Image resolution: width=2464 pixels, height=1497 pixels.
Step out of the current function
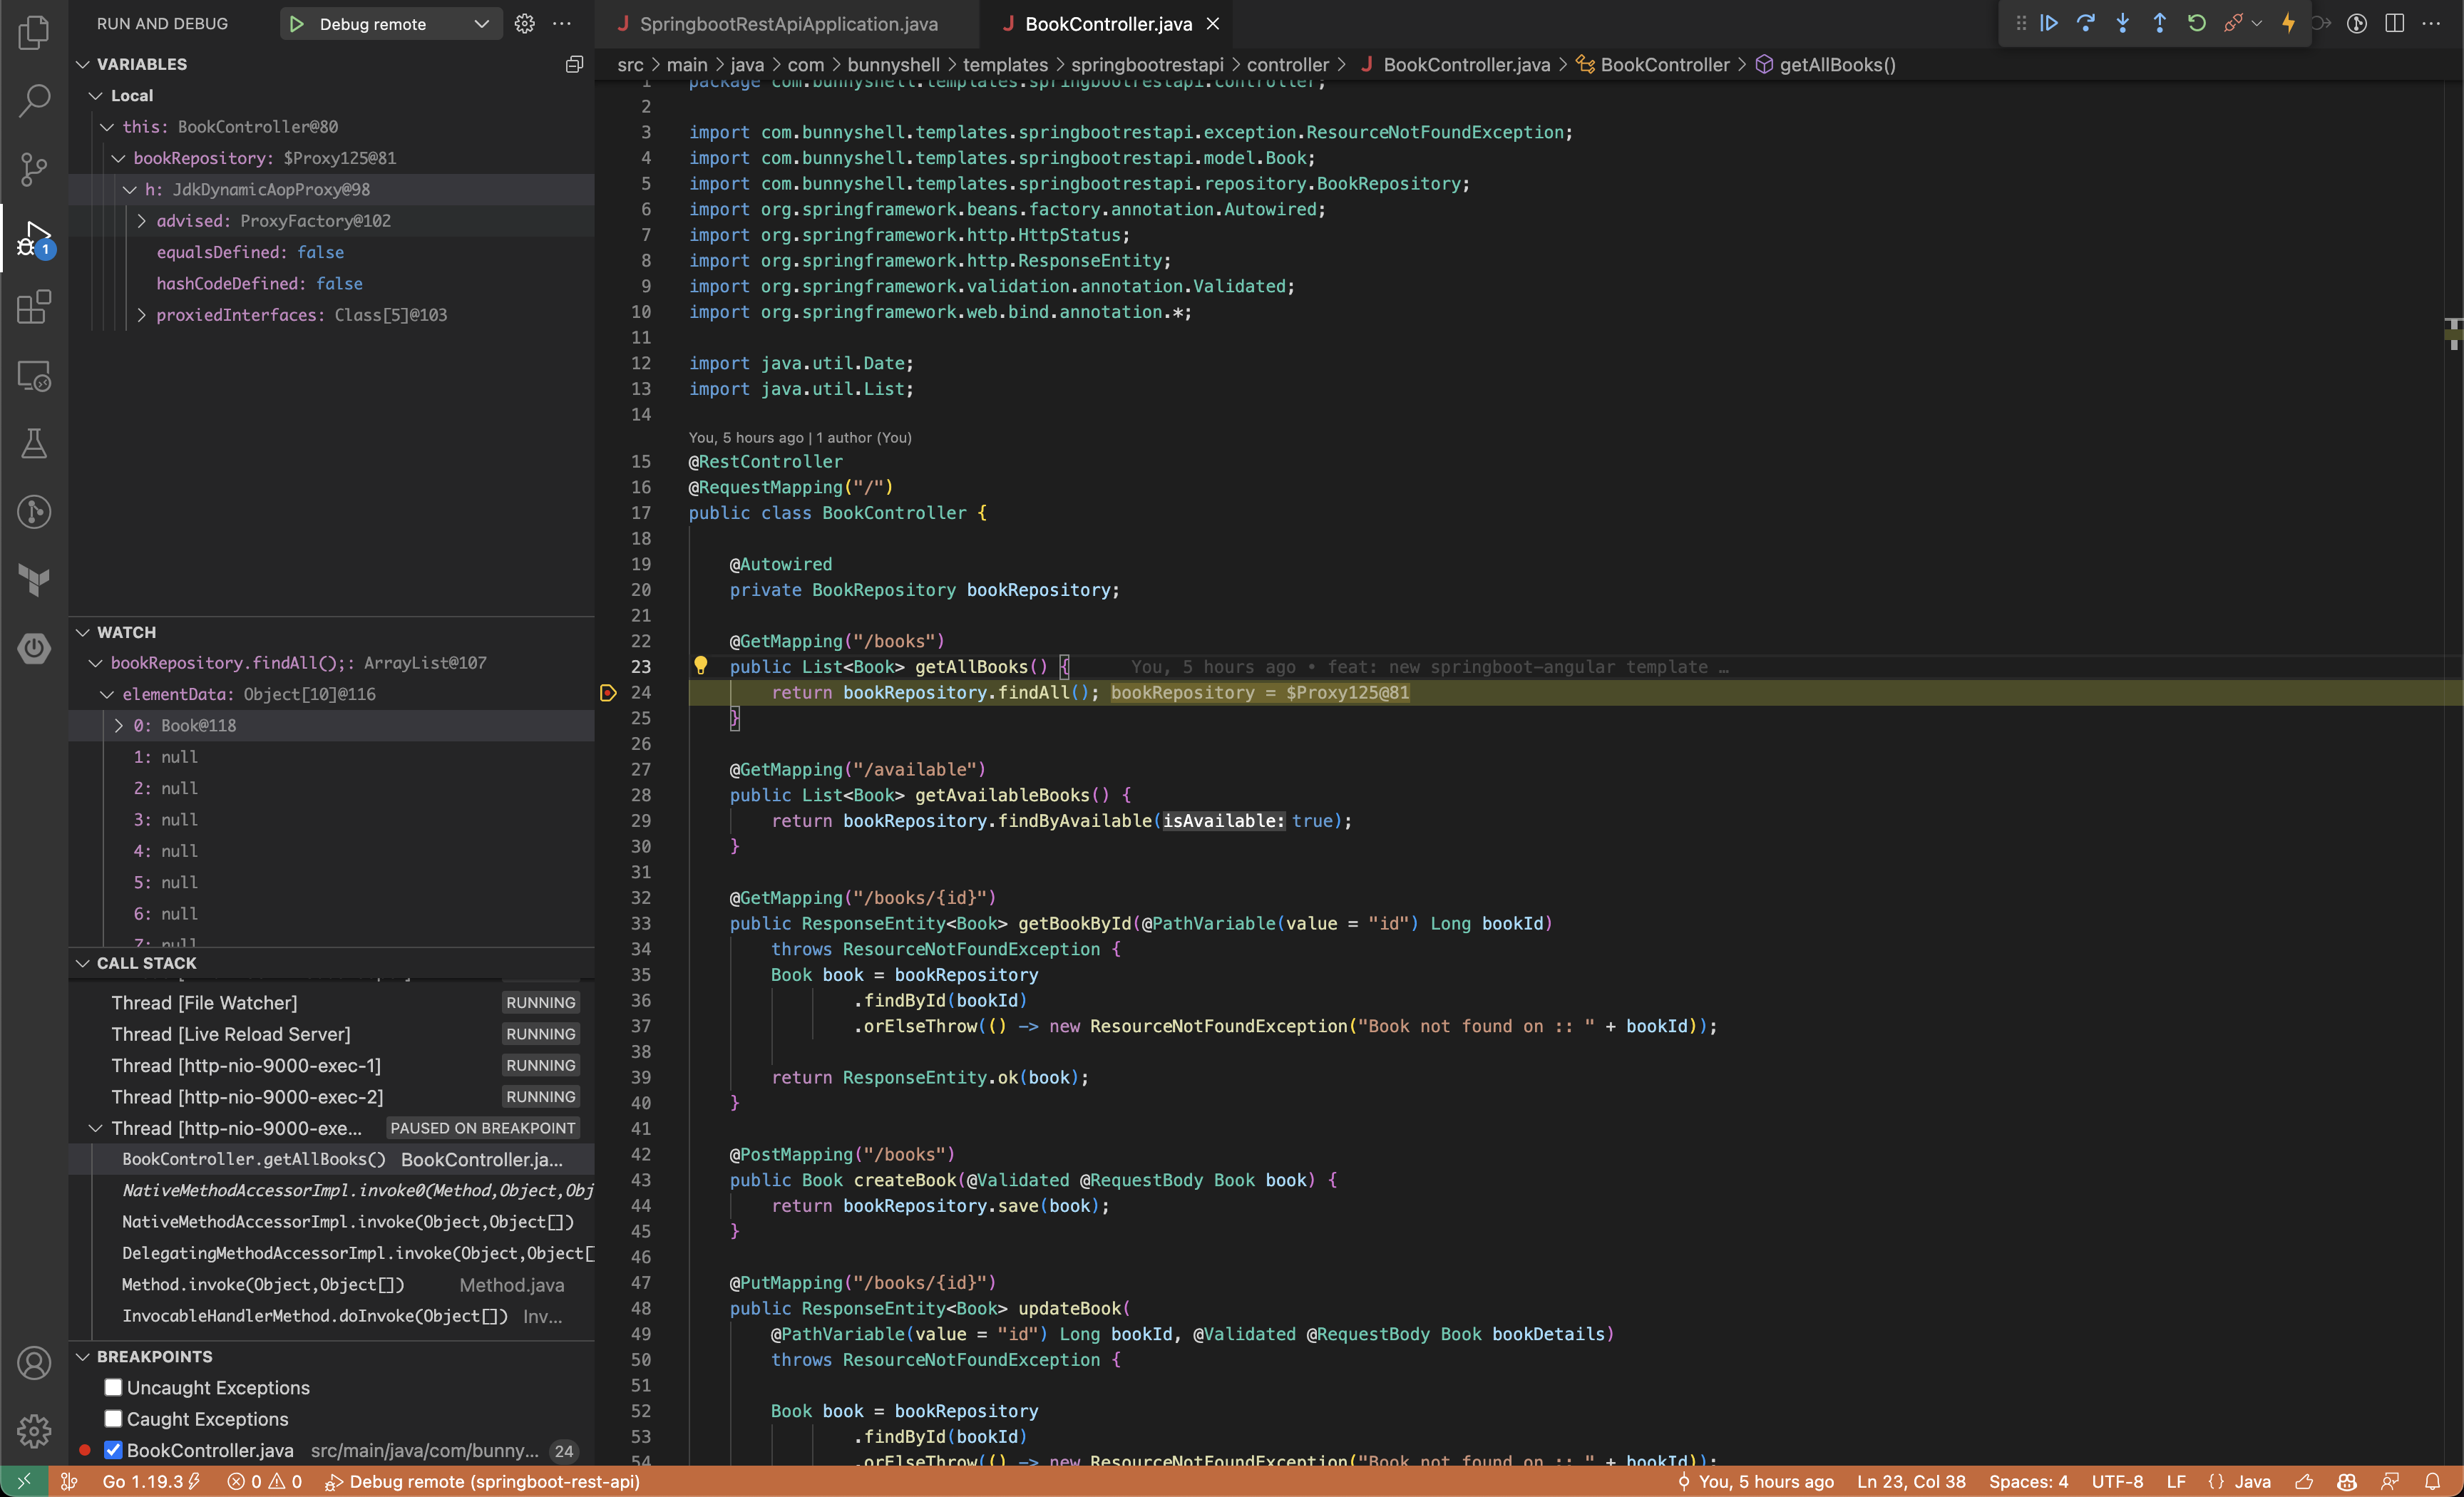click(x=2160, y=23)
